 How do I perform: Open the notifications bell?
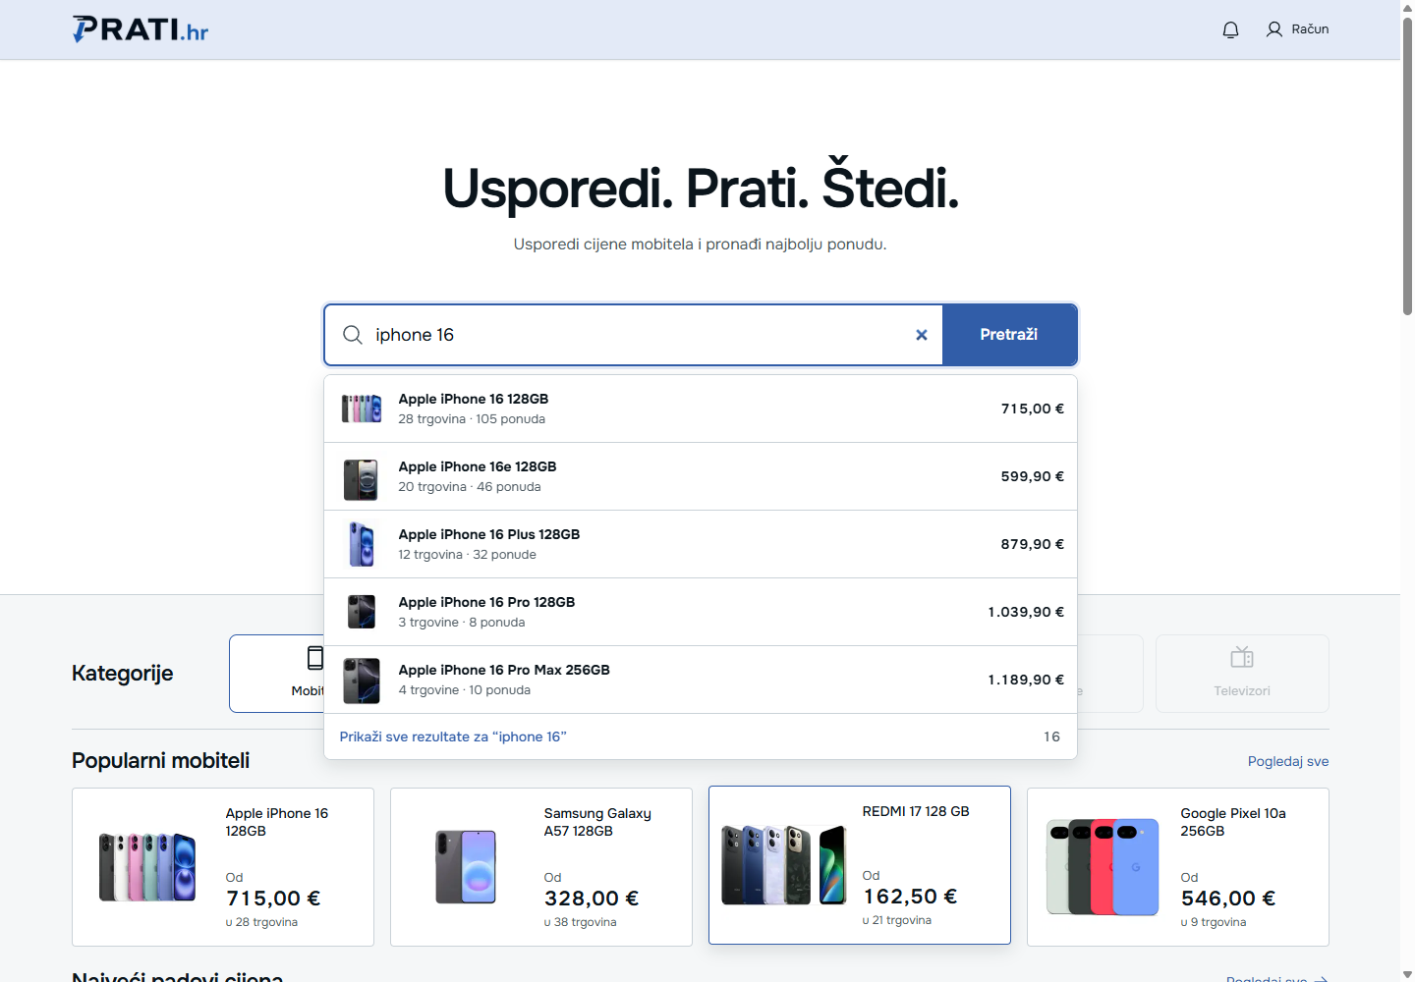[x=1230, y=29]
